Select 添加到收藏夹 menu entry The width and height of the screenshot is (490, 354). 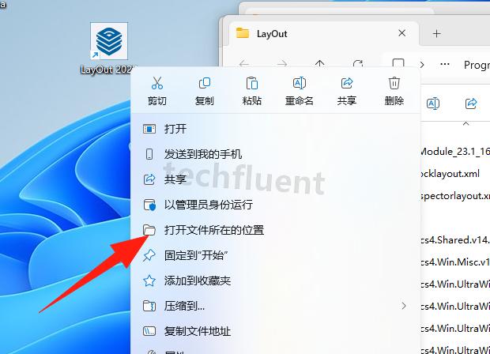pyautogui.click(x=275, y=281)
